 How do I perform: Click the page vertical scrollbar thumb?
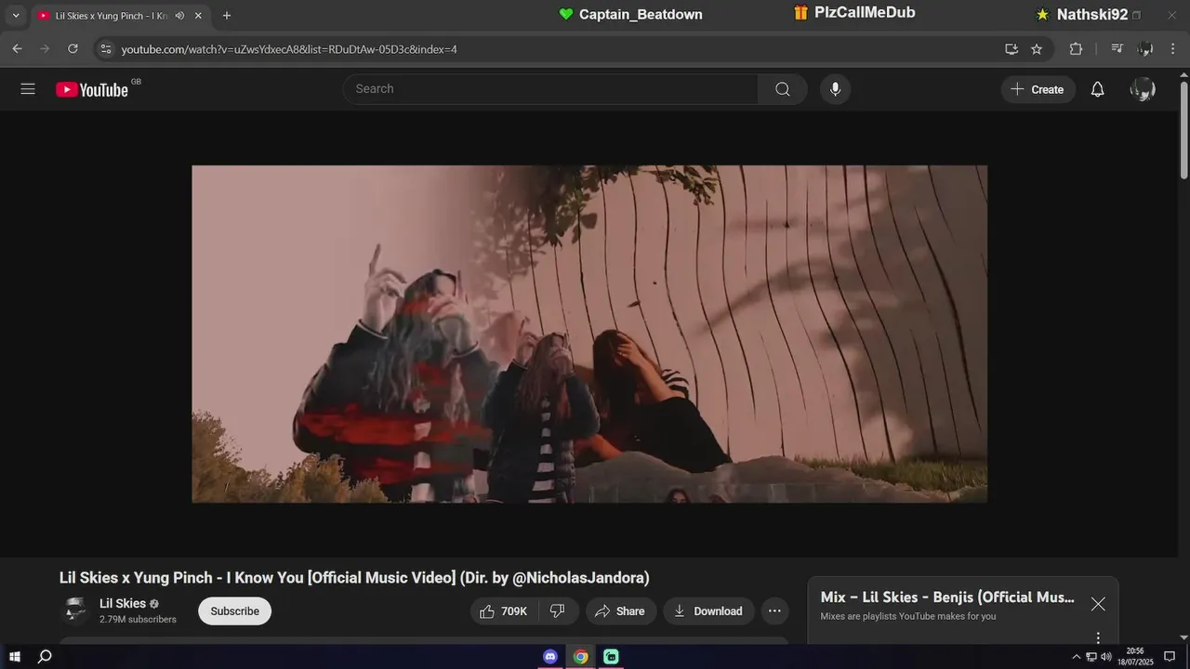click(x=1183, y=130)
